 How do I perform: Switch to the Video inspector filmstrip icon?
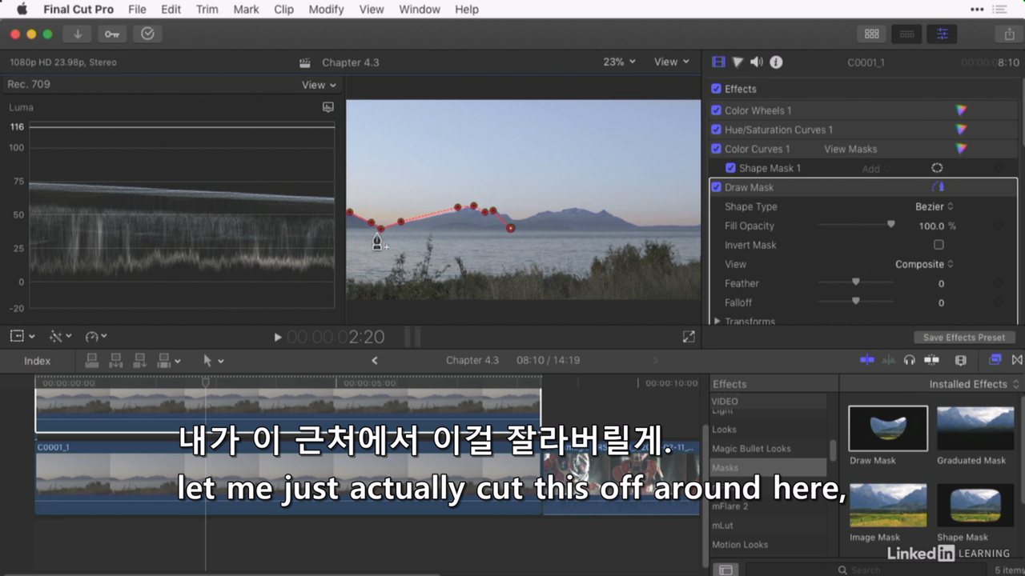pos(718,62)
